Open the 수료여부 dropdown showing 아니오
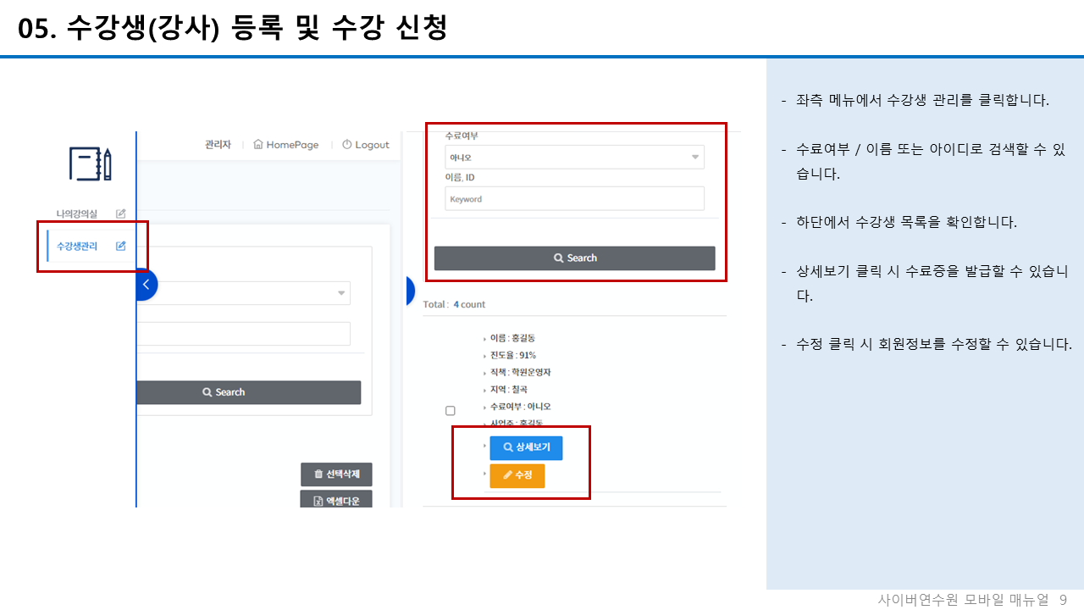 pos(574,157)
